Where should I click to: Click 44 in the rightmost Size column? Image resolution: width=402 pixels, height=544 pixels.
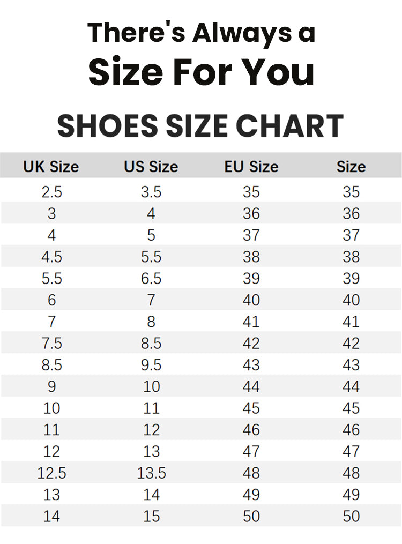click(x=351, y=386)
